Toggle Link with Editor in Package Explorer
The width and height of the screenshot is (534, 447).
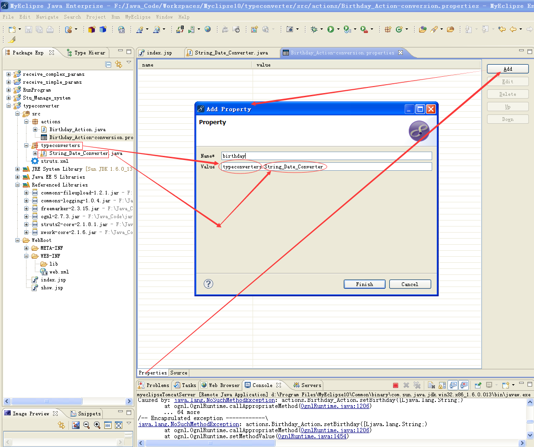[x=119, y=64]
